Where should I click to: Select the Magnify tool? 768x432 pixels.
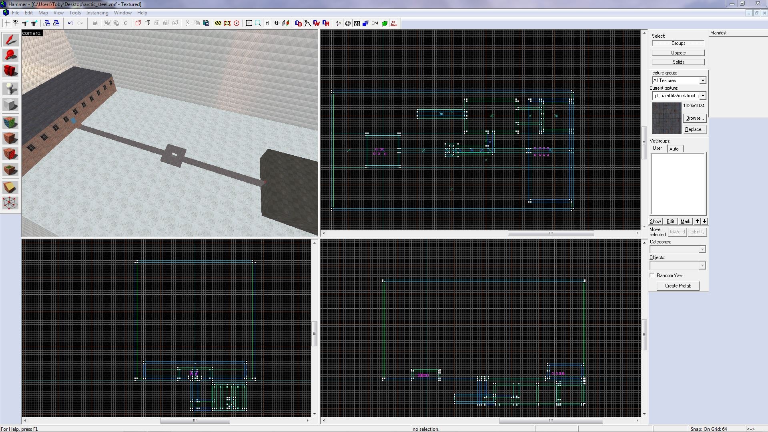point(10,55)
